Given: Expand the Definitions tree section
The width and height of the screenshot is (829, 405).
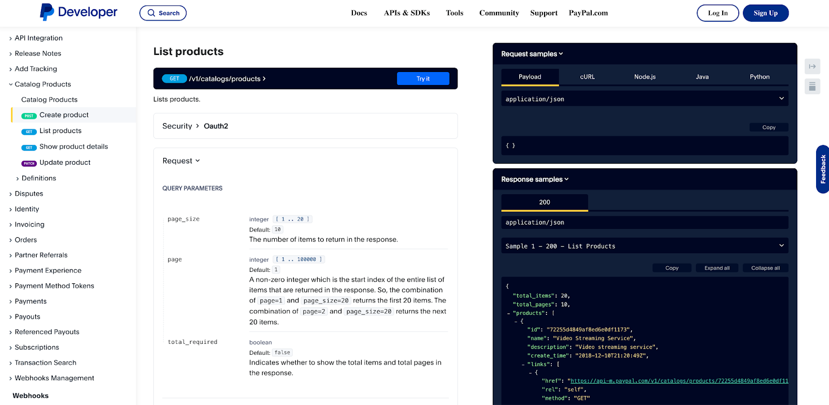Looking at the screenshot, I should point(18,179).
